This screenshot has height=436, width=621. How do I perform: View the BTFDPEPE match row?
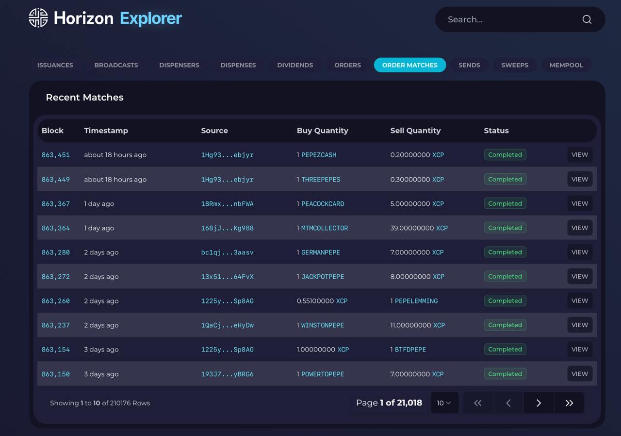tap(580, 349)
